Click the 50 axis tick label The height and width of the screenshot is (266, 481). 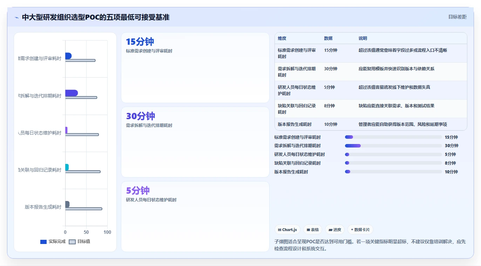point(86,232)
